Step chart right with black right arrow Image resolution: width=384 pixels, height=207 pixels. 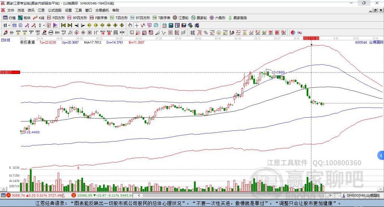(83, 25)
